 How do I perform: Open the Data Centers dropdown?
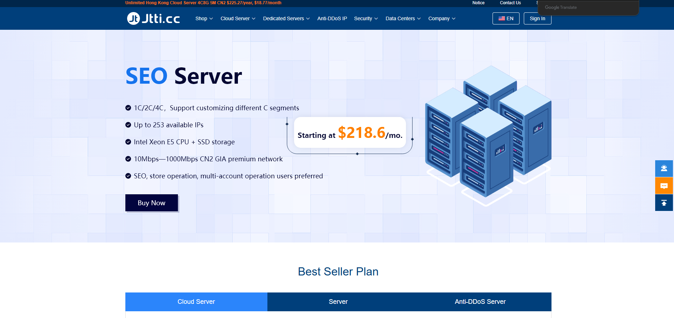[403, 18]
